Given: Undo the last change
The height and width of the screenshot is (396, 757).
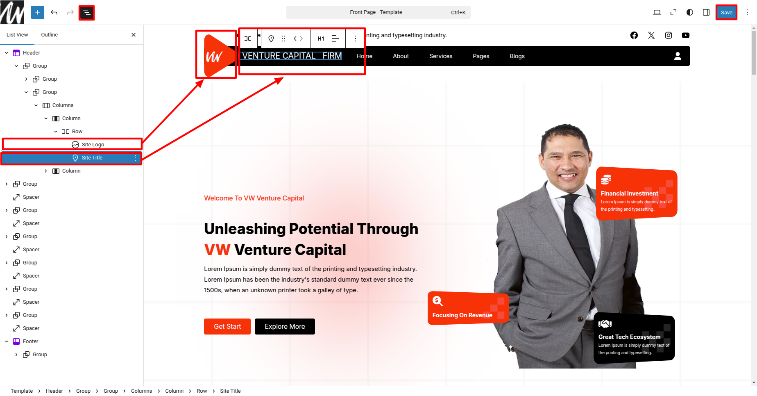Looking at the screenshot, I should click(x=54, y=12).
